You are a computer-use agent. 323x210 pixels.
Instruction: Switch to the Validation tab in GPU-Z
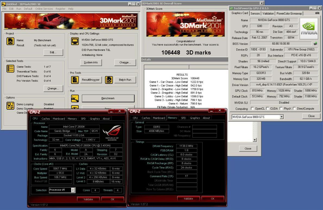pyautogui.click(x=268, y=13)
